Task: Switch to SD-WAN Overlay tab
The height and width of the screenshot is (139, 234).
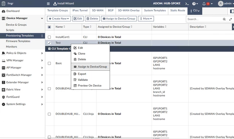Action: pyautogui.click(x=129, y=10)
